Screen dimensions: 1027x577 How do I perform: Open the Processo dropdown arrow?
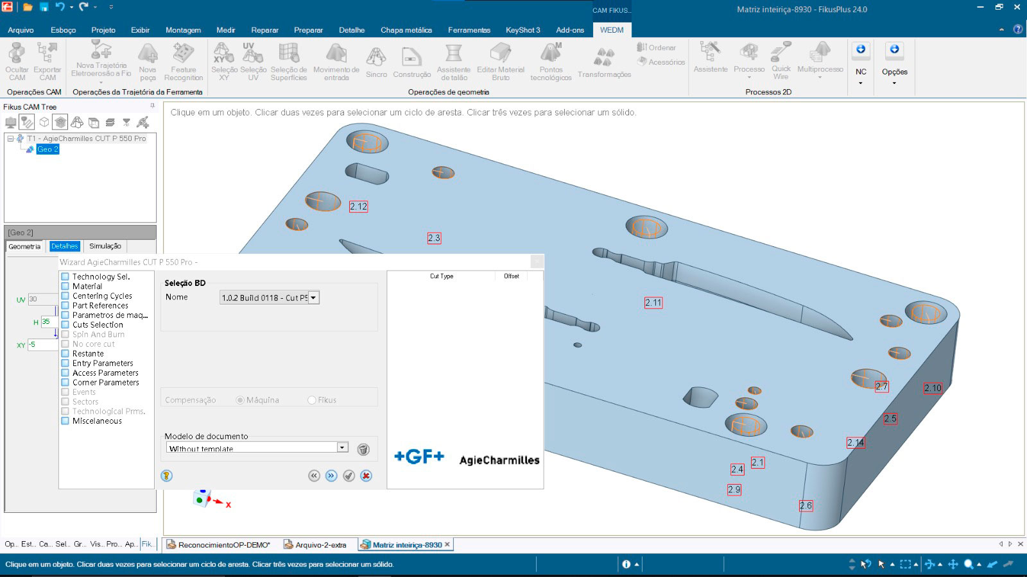click(749, 78)
